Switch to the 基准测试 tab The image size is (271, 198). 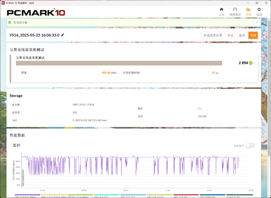click(x=235, y=11)
